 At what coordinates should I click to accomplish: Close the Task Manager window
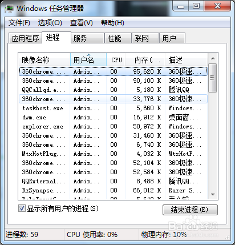(217, 6)
